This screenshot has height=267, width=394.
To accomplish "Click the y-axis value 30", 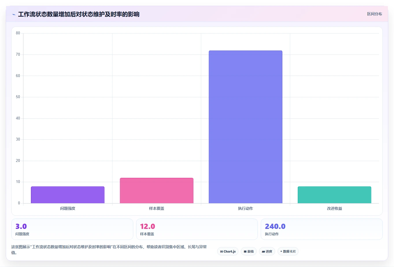I will click(x=18, y=139).
